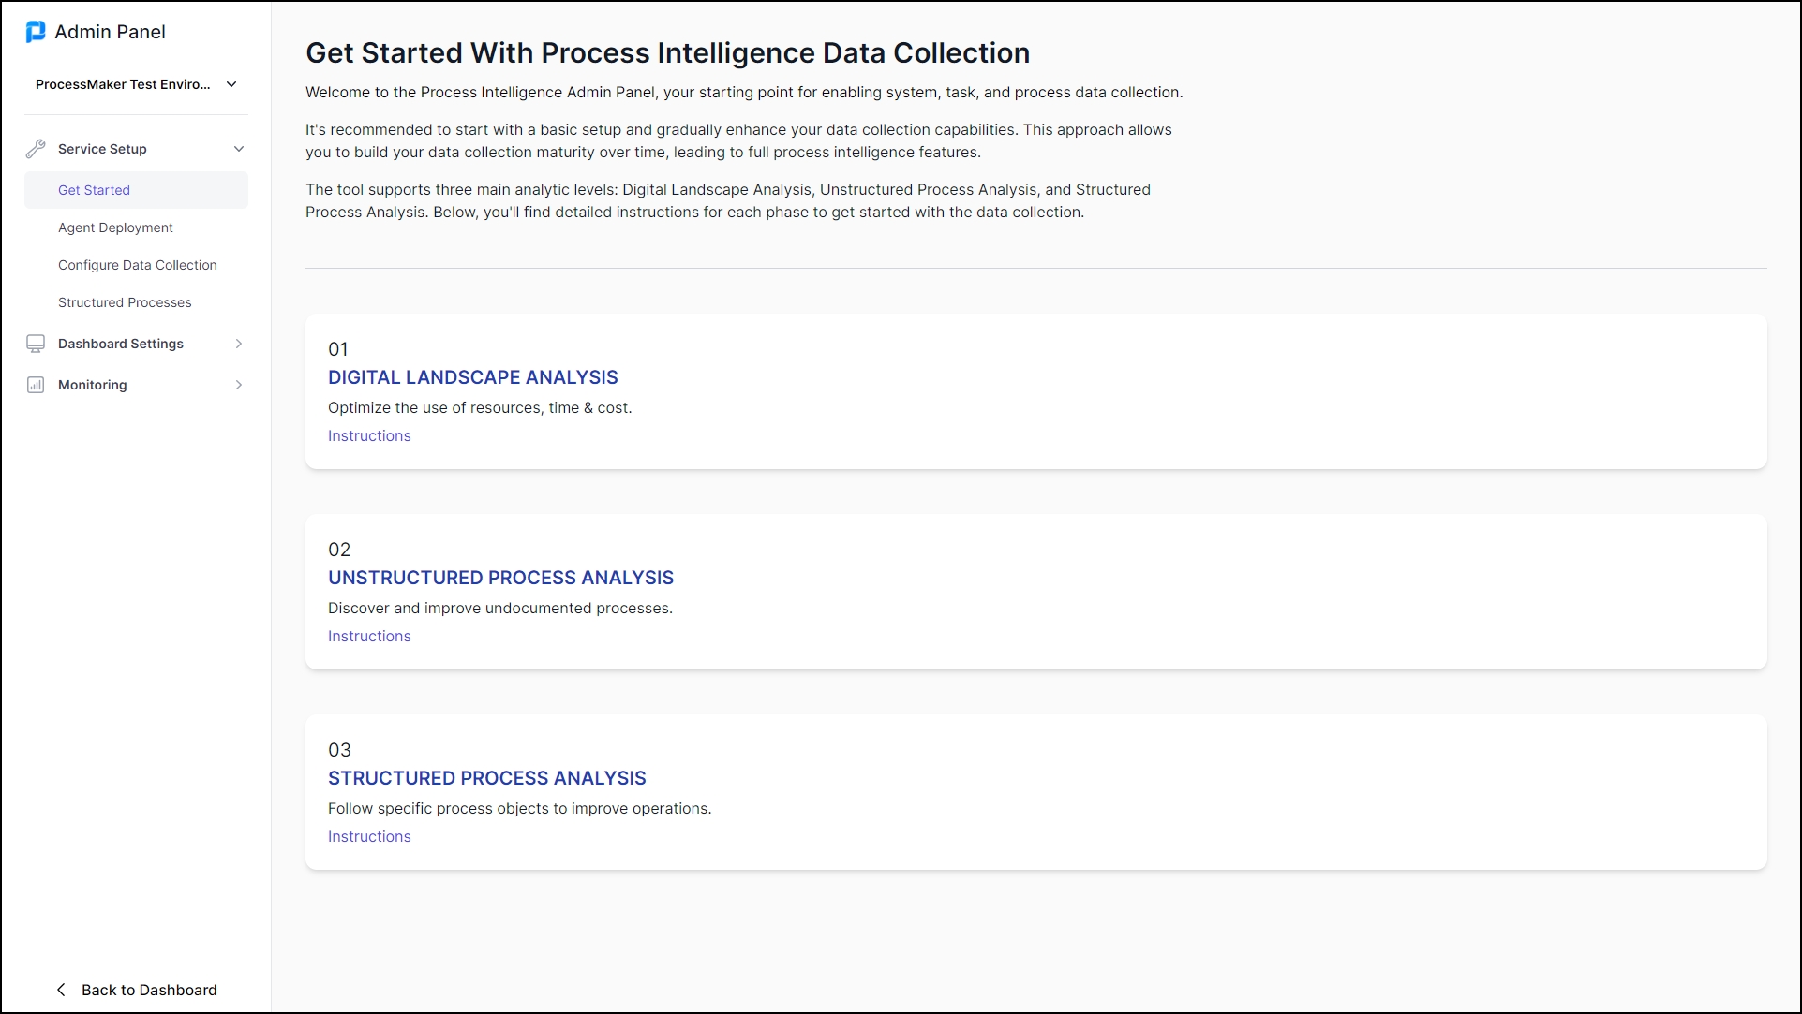The width and height of the screenshot is (1802, 1014).
Task: Select the Get Started menu item
Action: [x=94, y=190]
